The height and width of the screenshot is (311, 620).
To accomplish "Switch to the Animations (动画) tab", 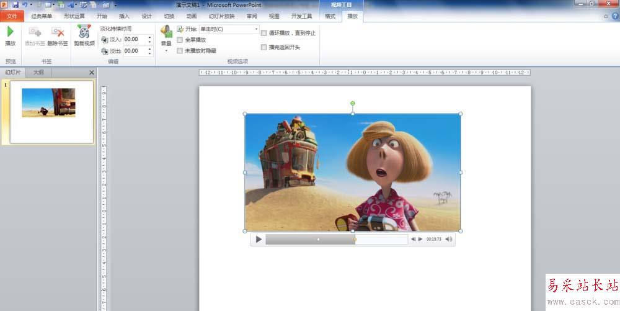I will [192, 16].
